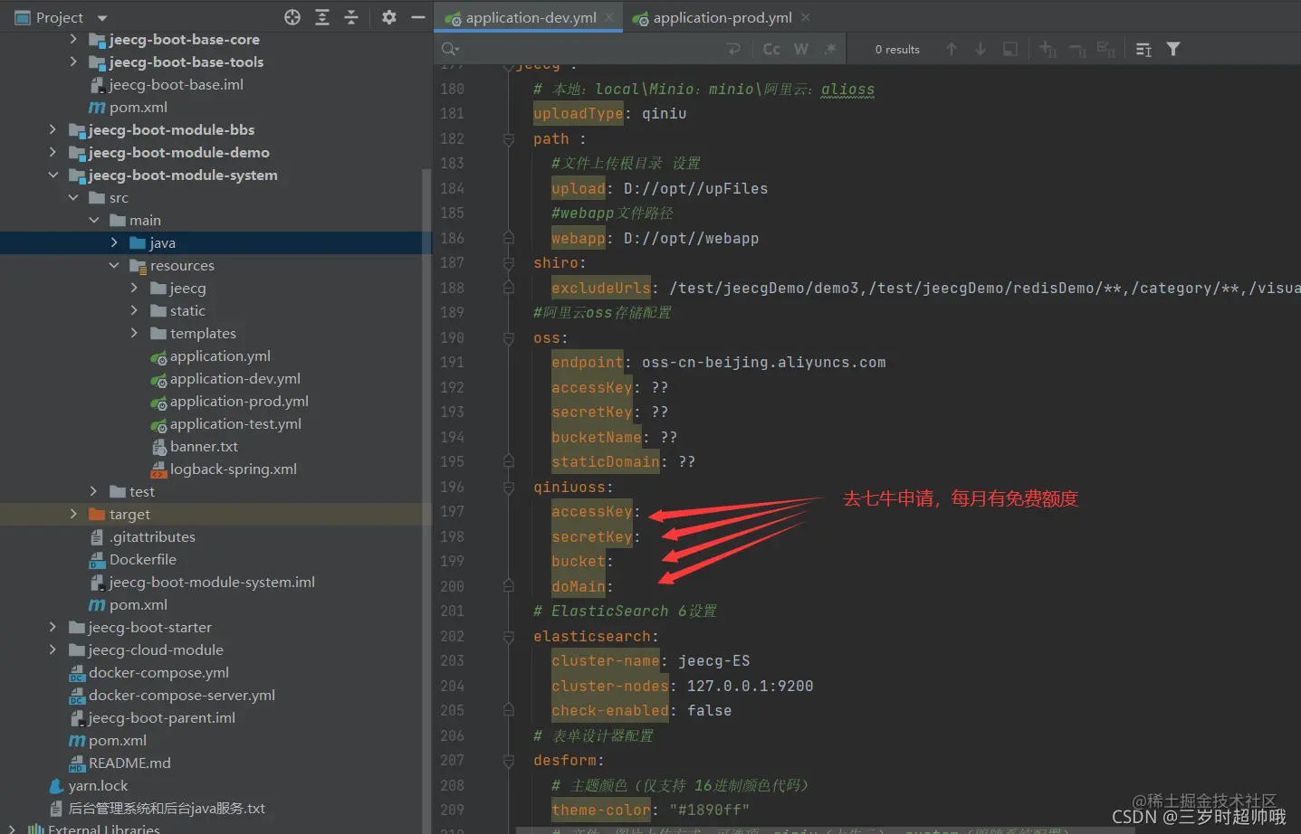Add selection for next occurrence

click(1047, 49)
